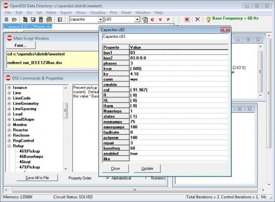Expand the LineCode tree node
The image size is (275, 202).
click(9, 98)
